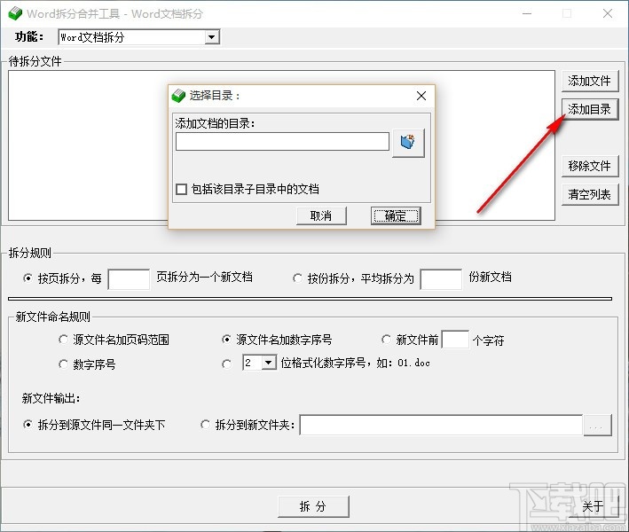This screenshot has height=532, width=629.
Task: Click the 拆 分 split button
Action: [313, 506]
